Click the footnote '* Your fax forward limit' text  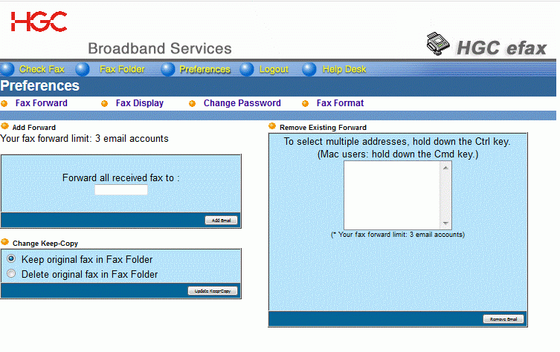click(x=398, y=235)
